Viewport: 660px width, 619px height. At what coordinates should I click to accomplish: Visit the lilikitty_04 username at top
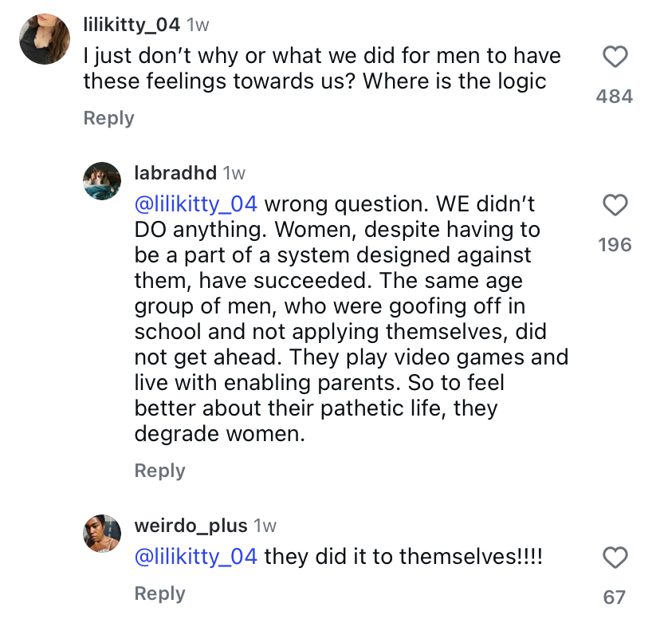132,25
